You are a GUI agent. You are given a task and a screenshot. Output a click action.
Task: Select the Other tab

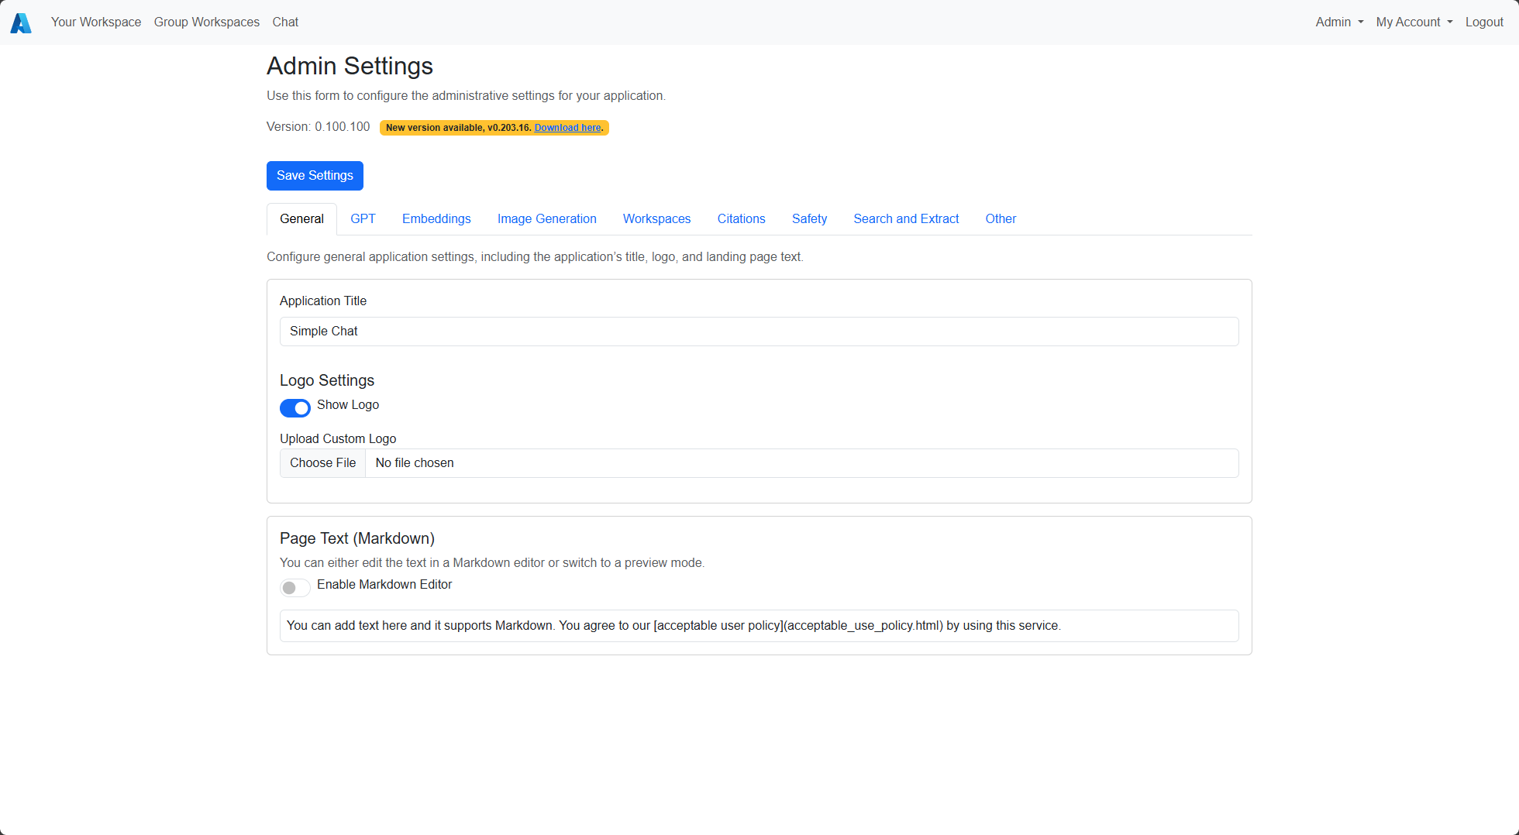1001,219
